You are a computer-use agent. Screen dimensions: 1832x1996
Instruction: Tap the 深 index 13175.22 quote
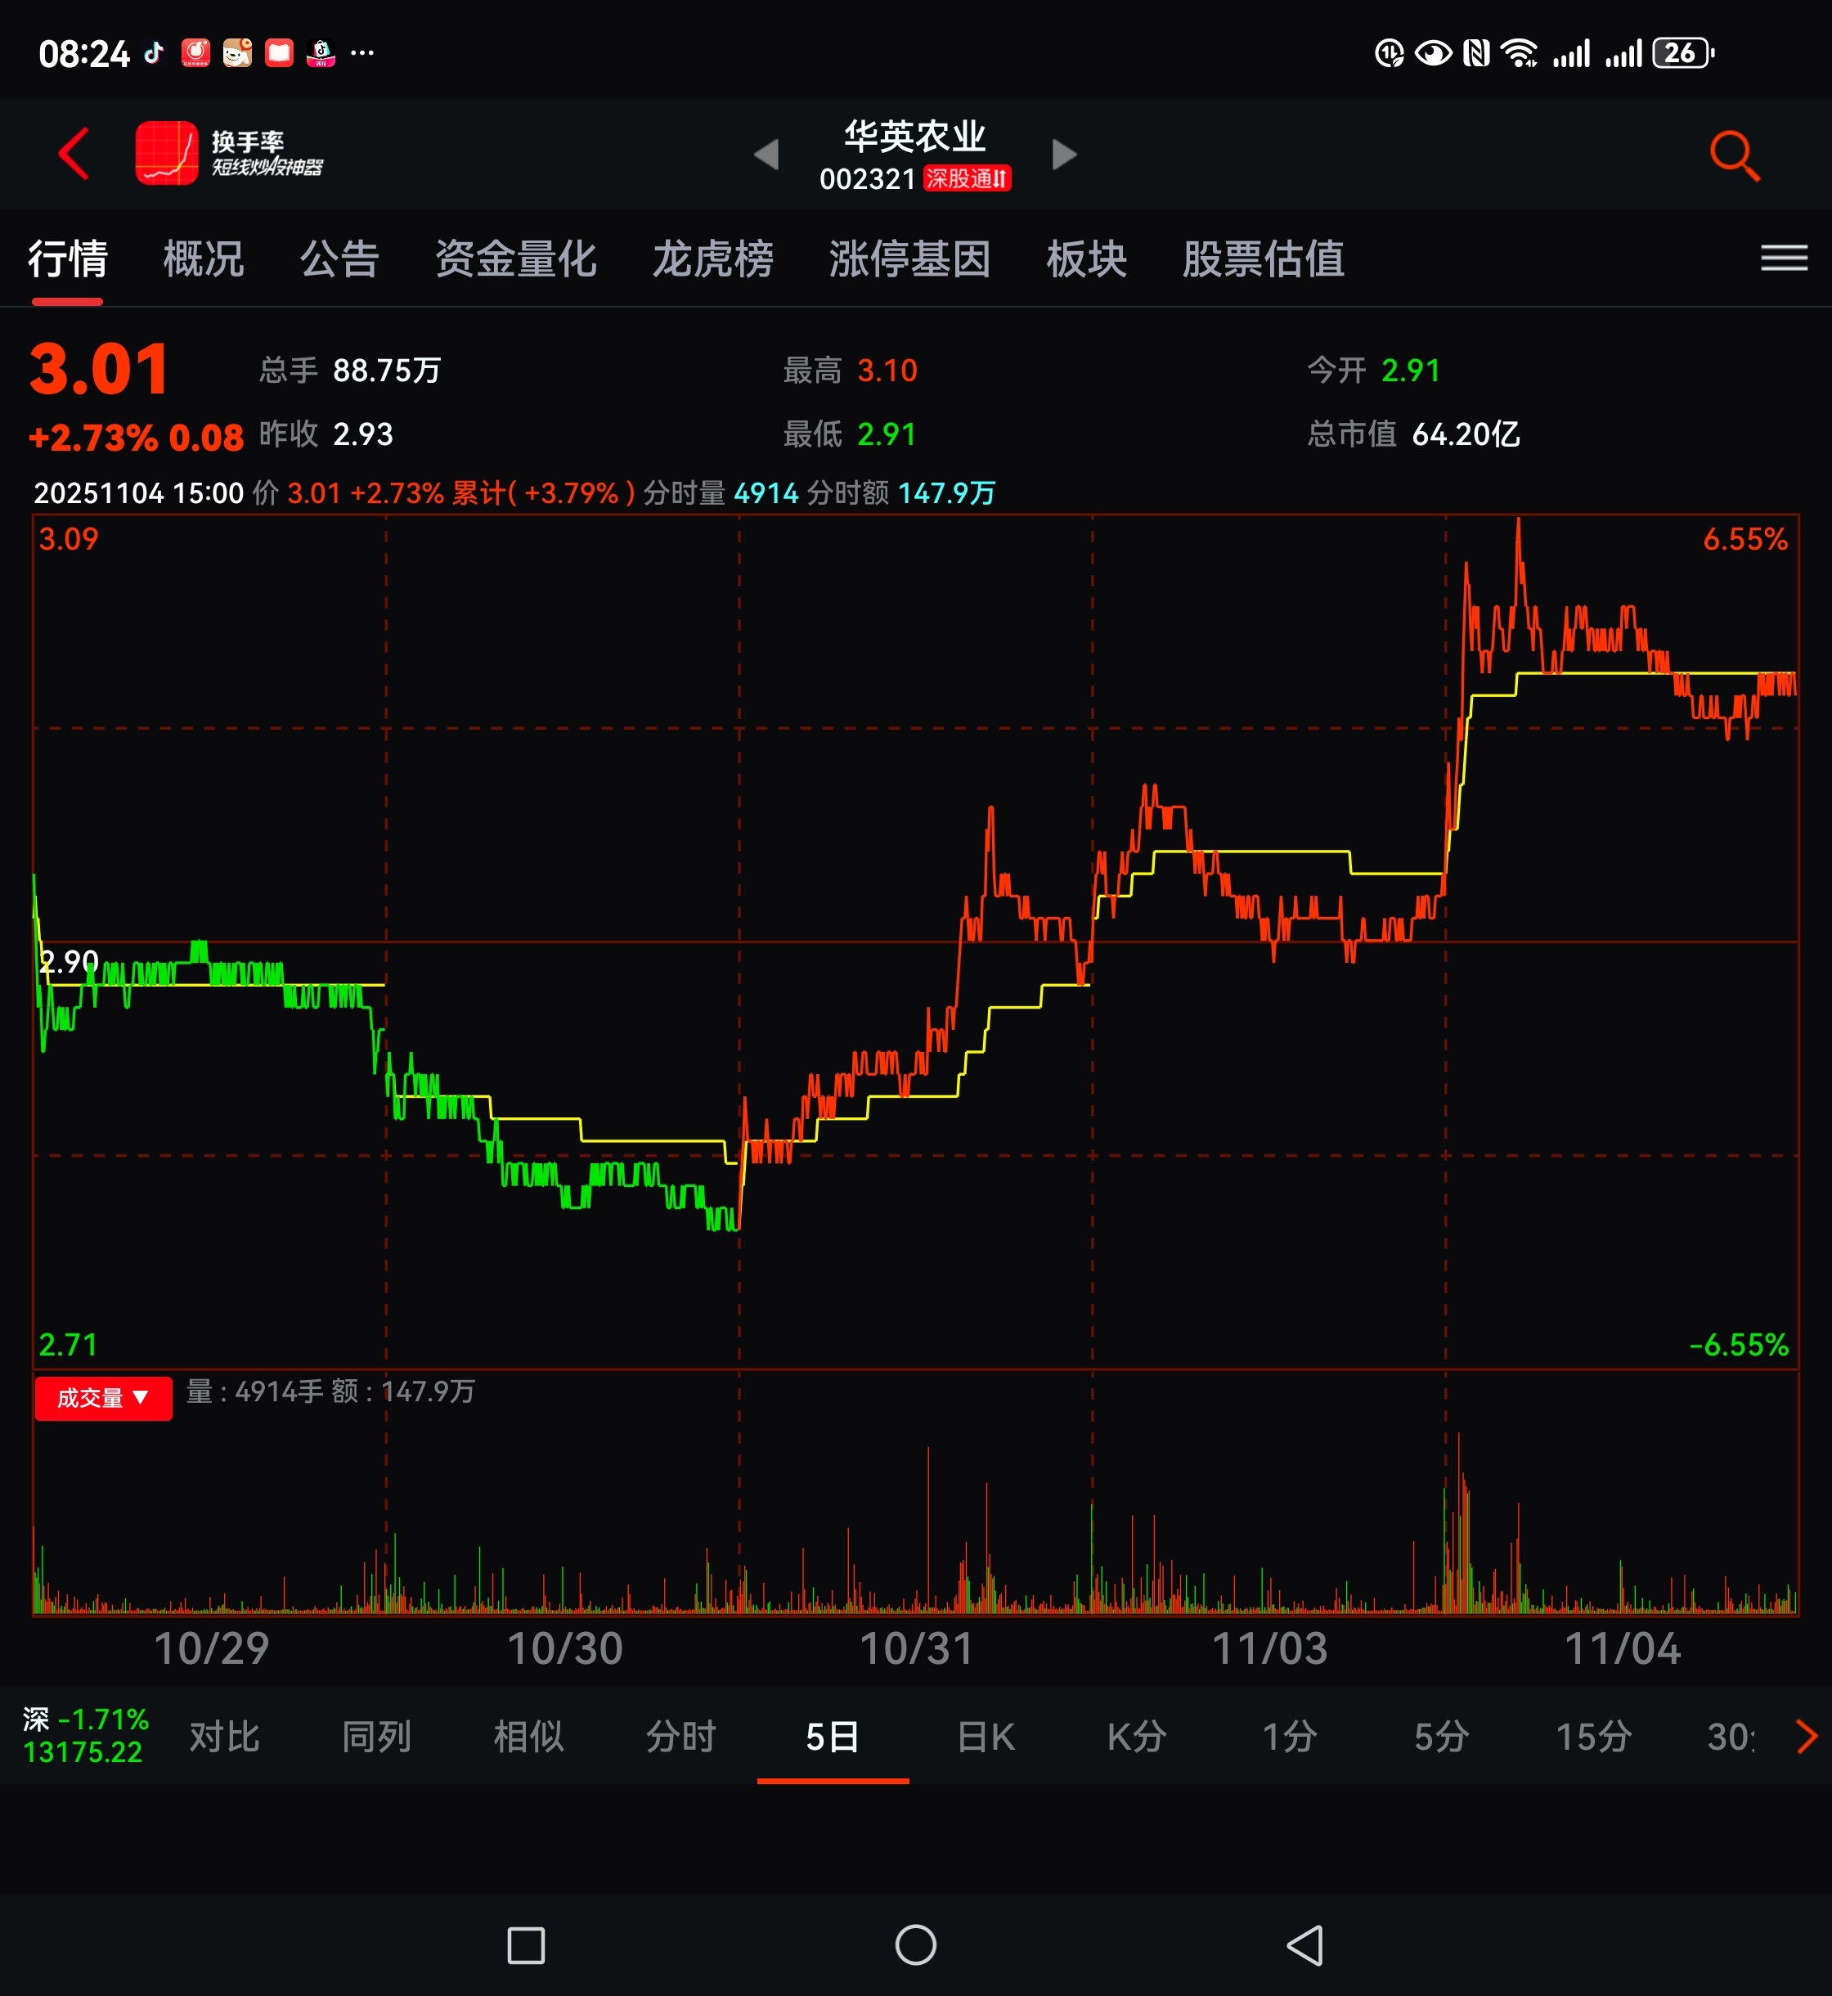pyautogui.click(x=85, y=1736)
